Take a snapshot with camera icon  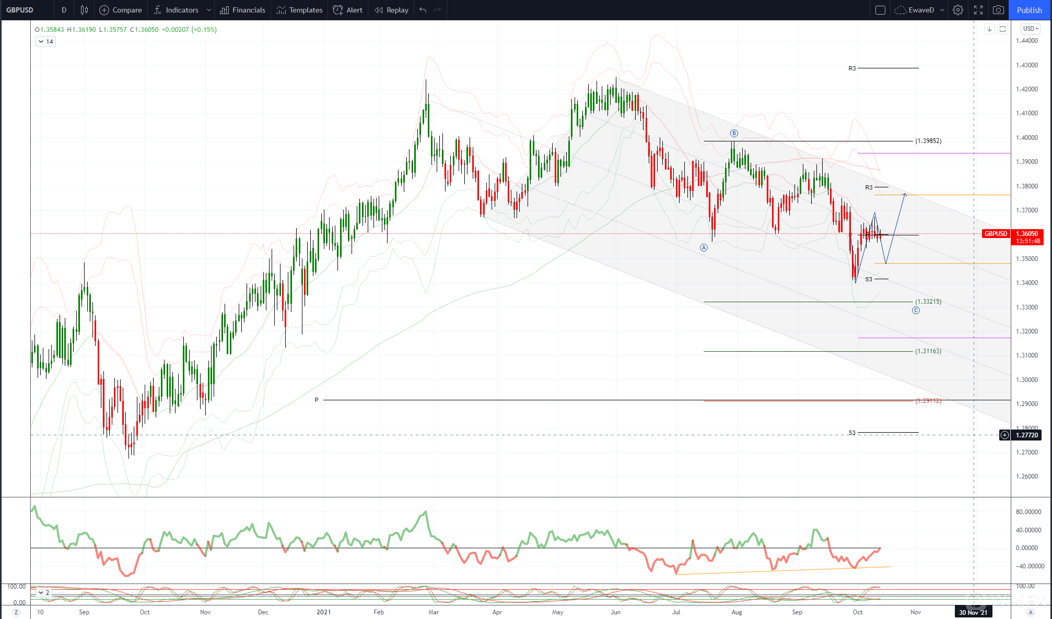tap(998, 10)
